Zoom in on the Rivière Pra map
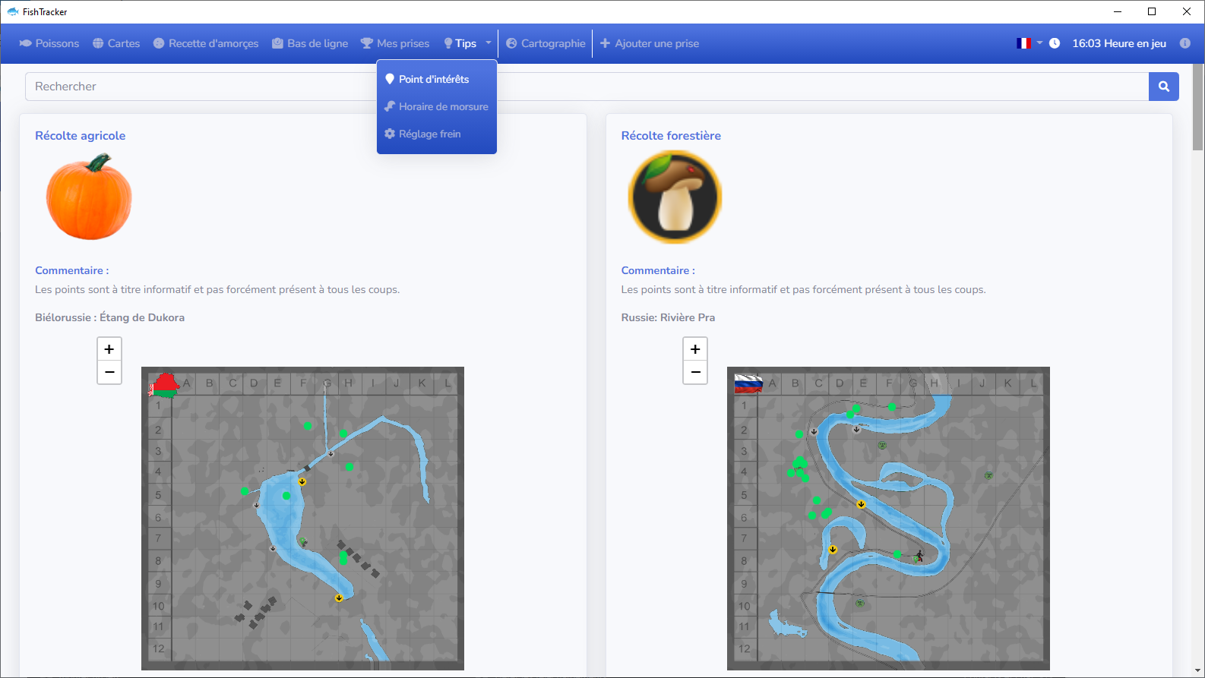Screen dimensions: 1205x678 pyautogui.click(x=695, y=349)
